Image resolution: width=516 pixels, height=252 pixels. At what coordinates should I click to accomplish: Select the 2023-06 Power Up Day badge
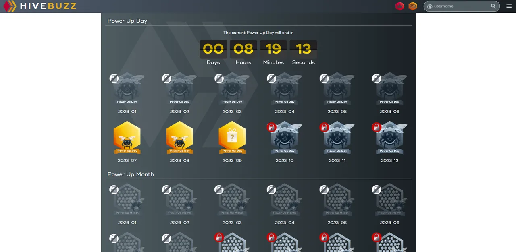389,89
